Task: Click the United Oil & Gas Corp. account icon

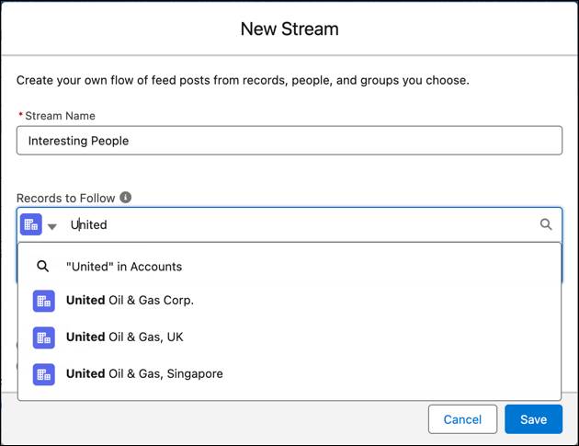Action: pyautogui.click(x=43, y=301)
